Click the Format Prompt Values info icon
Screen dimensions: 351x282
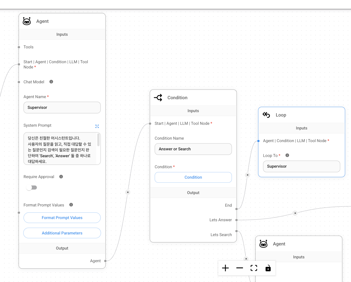71,205
